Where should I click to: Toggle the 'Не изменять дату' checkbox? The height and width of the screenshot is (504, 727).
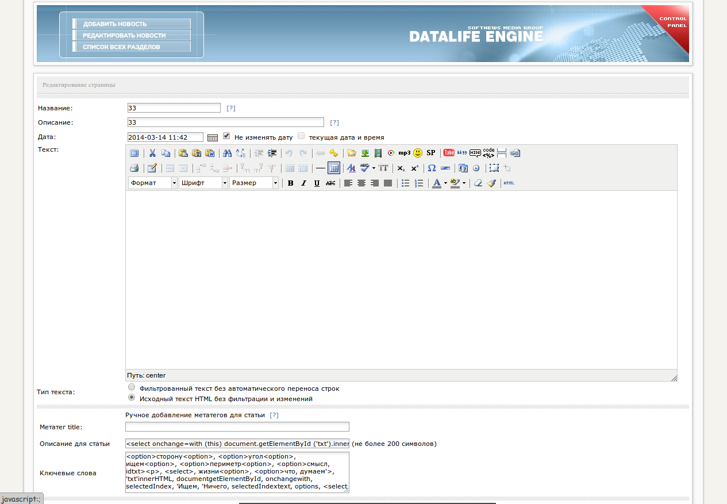pos(226,136)
